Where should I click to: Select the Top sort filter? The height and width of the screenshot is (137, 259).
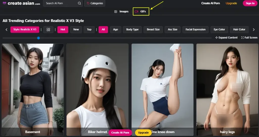89,29
